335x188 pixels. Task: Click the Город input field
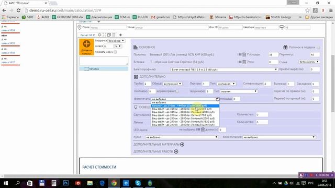108,28
